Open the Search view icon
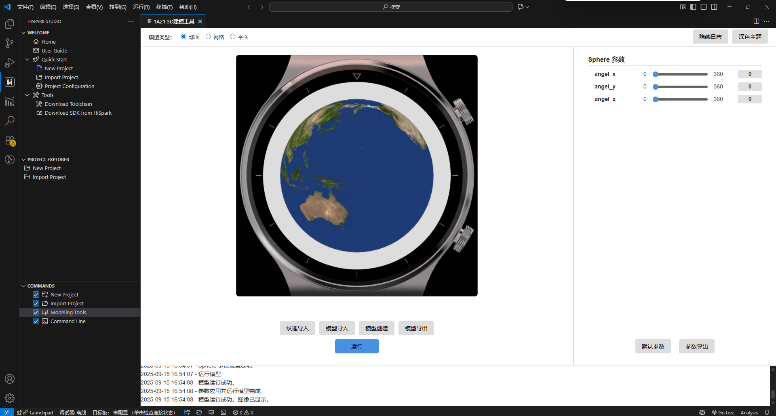The height and width of the screenshot is (416, 776). [x=10, y=120]
